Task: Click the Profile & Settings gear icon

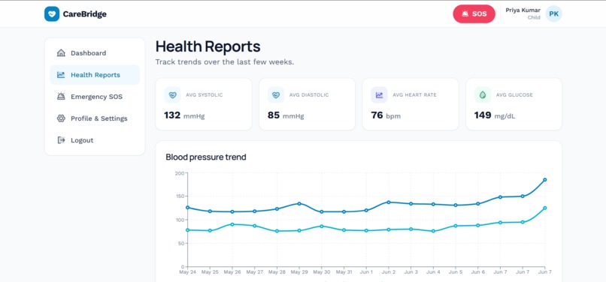Action: pos(61,118)
